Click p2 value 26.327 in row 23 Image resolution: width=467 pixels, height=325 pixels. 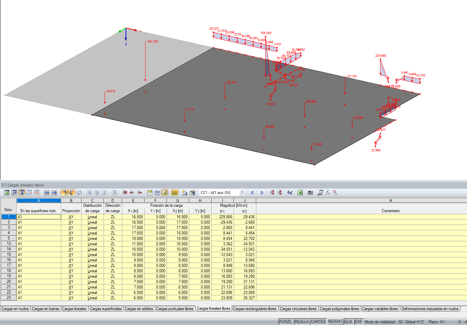click(x=245, y=298)
